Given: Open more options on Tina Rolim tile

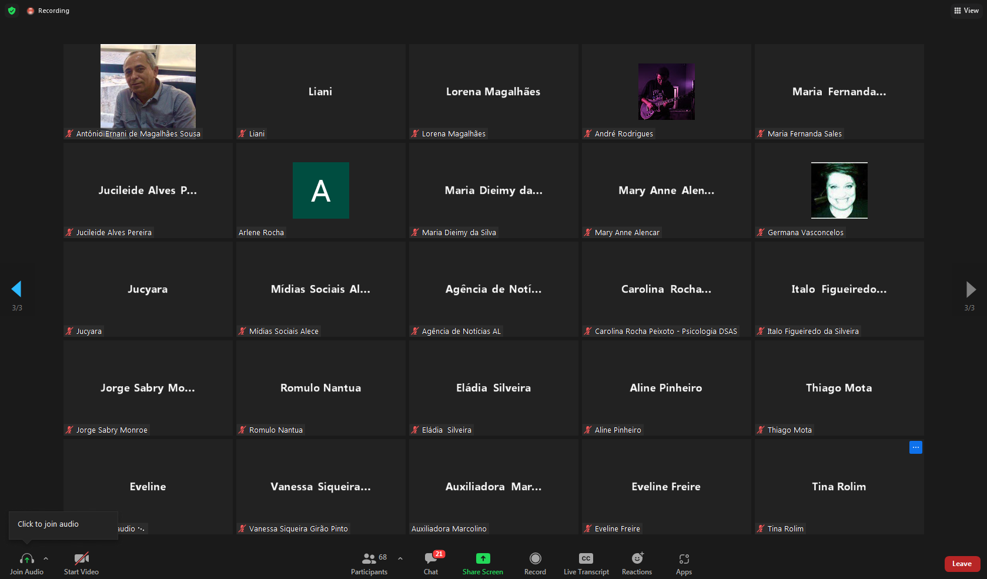Looking at the screenshot, I should point(915,447).
